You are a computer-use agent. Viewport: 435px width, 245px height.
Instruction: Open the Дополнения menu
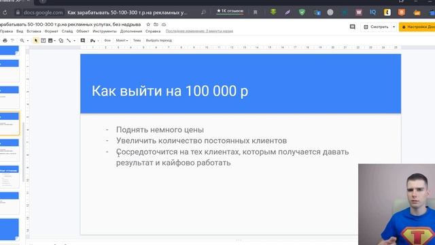coord(131,31)
